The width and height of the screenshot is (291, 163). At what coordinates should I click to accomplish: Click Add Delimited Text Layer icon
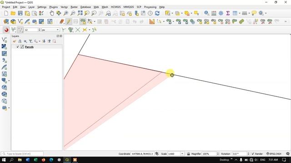[4, 60]
